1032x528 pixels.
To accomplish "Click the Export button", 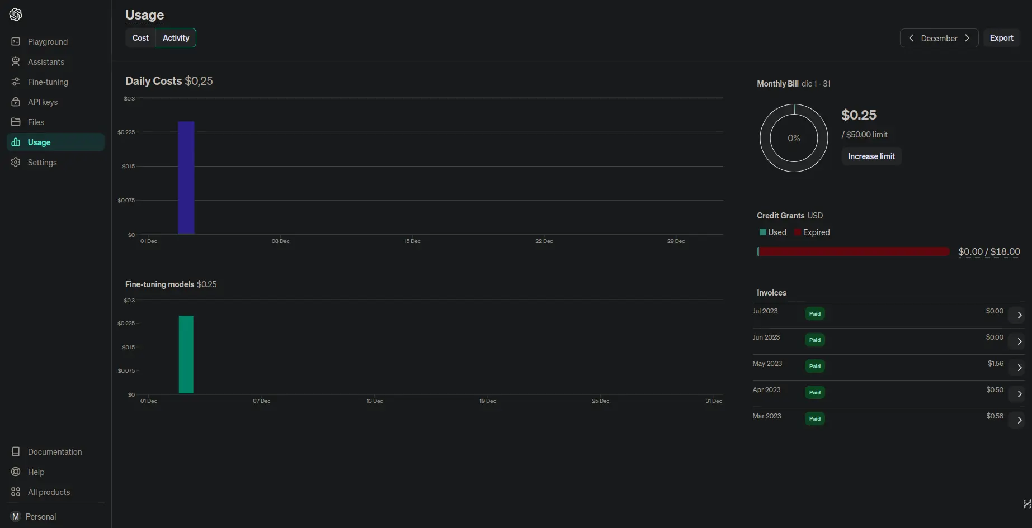I will 1001,38.
